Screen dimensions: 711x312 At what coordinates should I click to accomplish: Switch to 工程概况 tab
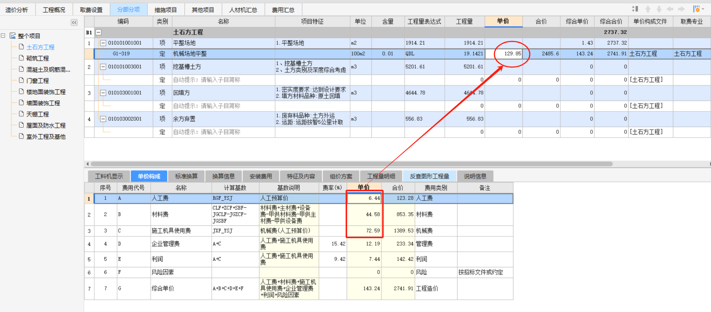tap(54, 10)
